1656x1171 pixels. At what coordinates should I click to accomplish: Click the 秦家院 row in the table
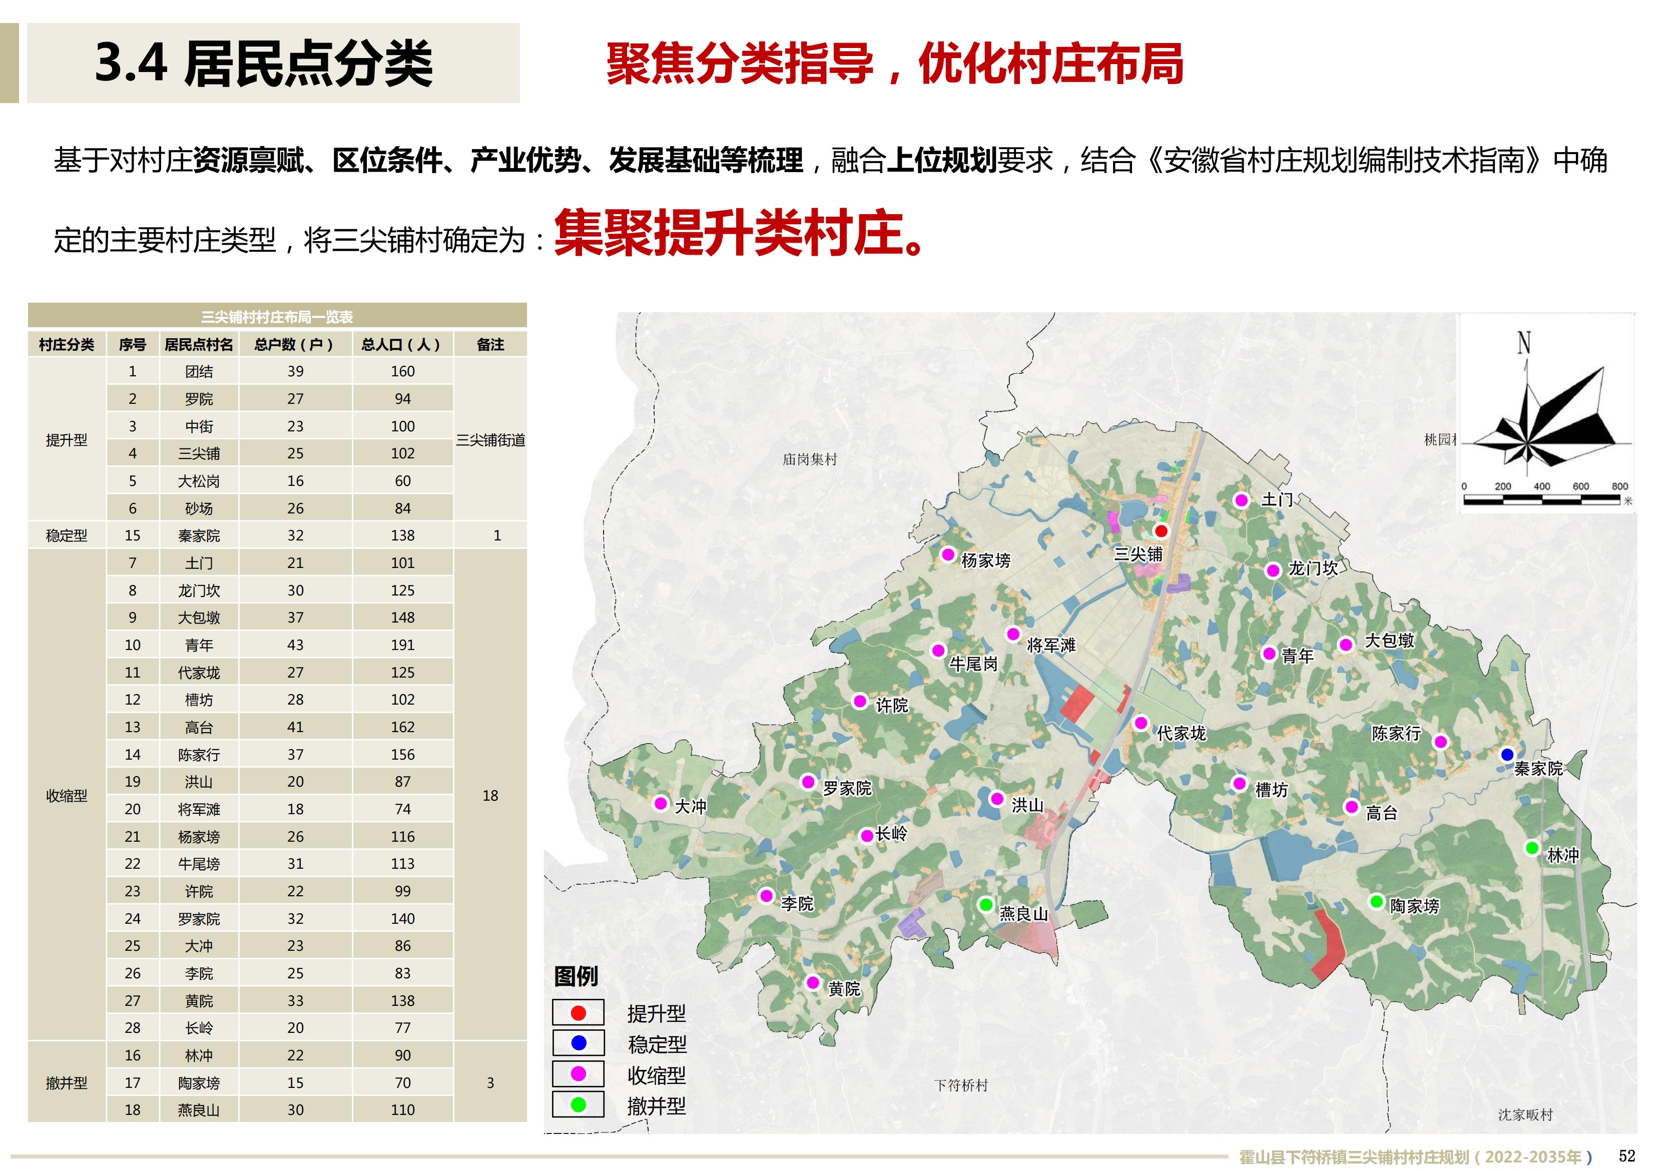coord(199,536)
